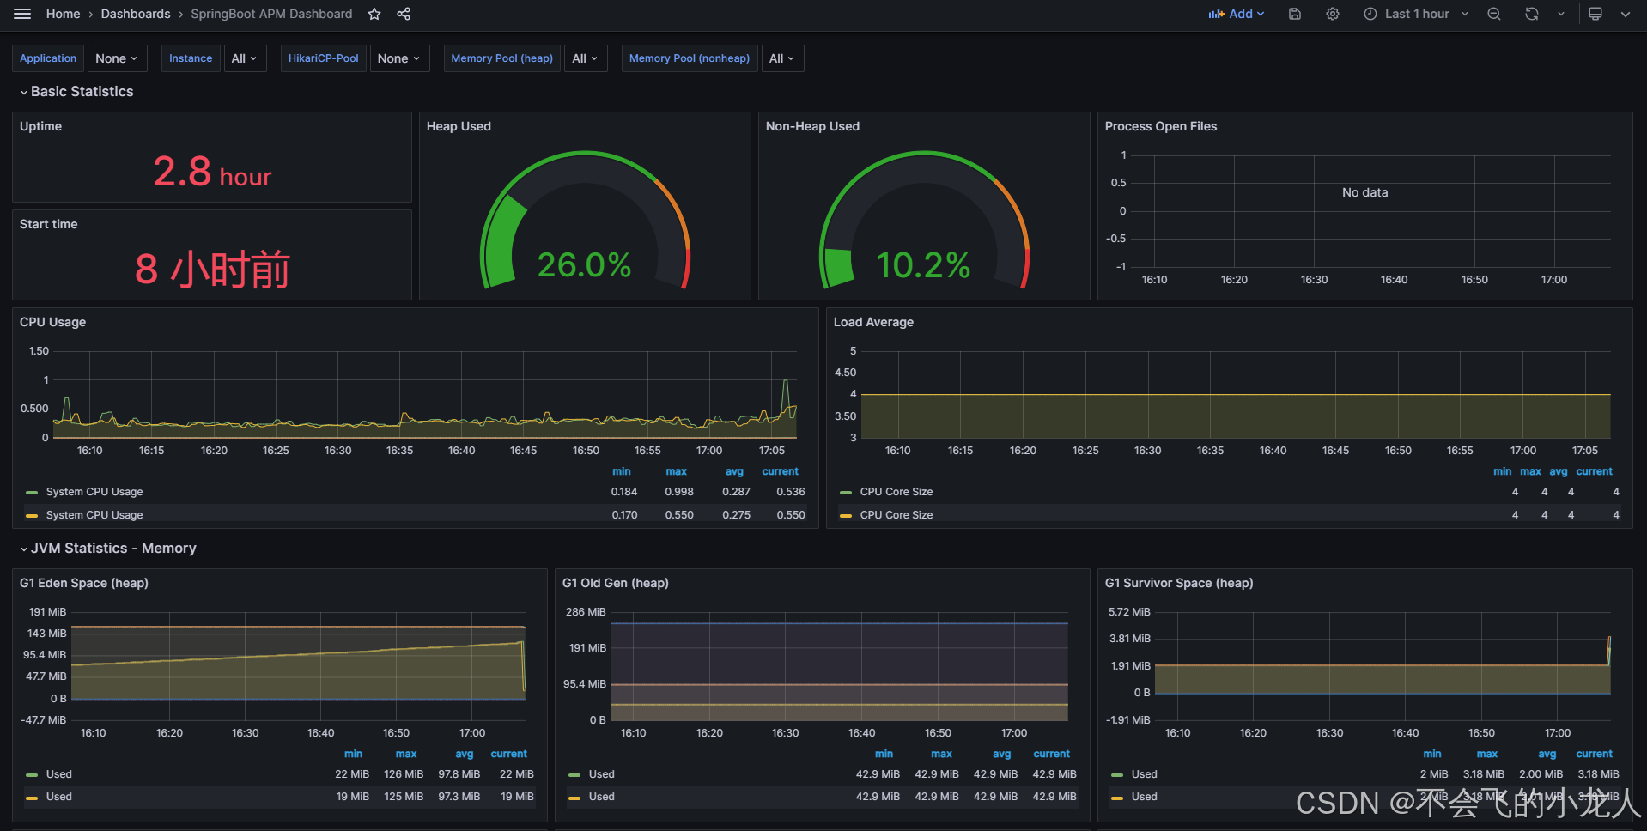Screen dimensions: 1647x831
Task: Click the G1 Eden Space (heap) panel title
Action: [x=84, y=583]
